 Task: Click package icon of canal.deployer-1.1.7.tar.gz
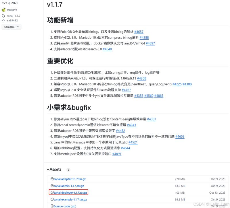(52, 192)
